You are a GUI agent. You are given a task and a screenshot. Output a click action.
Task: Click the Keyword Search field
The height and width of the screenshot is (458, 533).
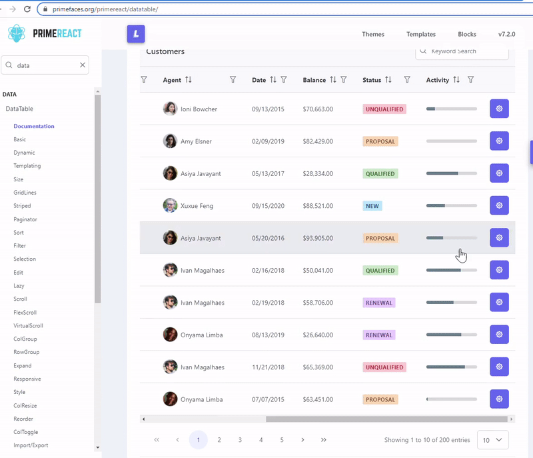coord(462,52)
